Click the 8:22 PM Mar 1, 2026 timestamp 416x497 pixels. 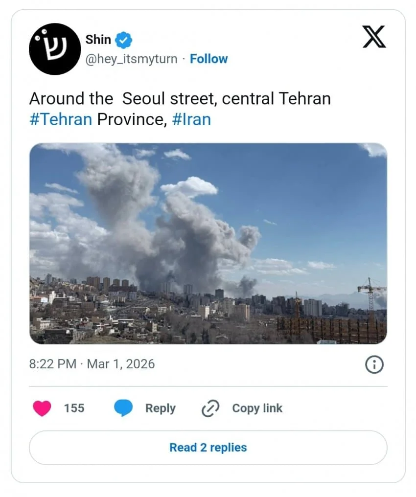point(92,364)
